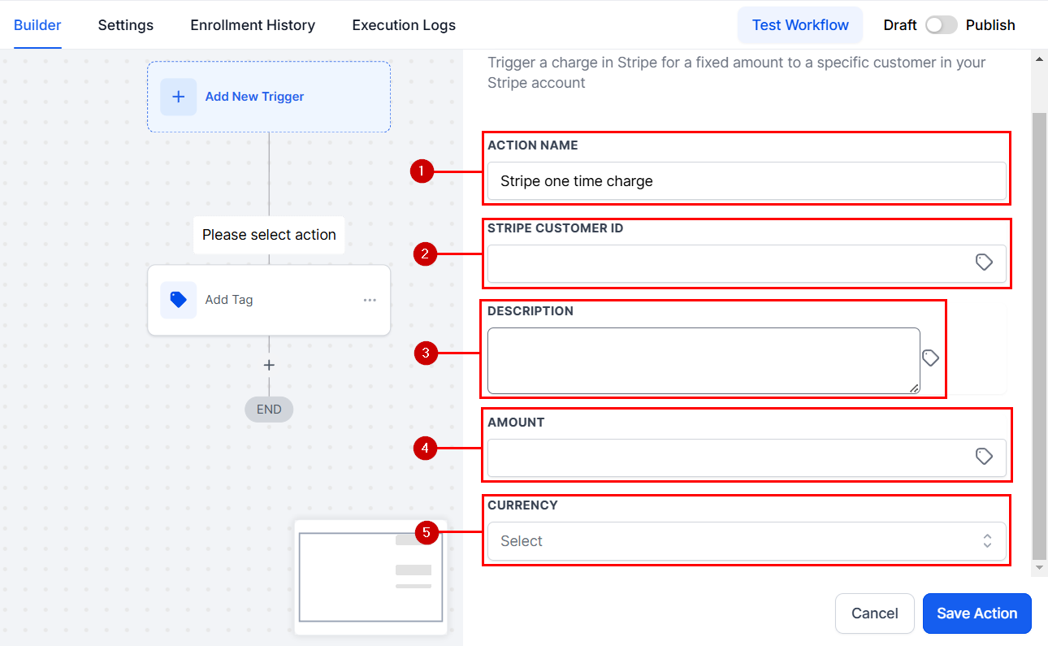
Task: Click tag icon in the Amount field
Action: point(984,457)
